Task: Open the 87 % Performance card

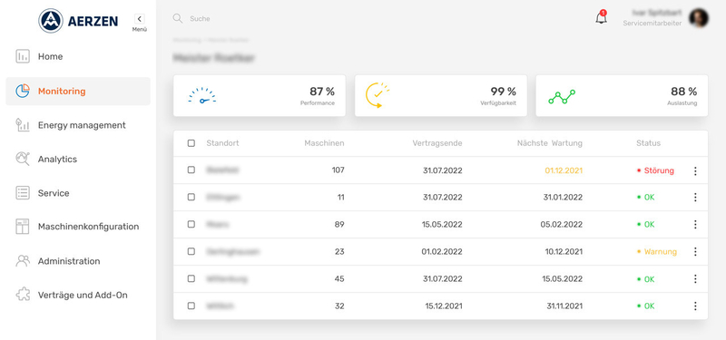Action: tap(260, 96)
